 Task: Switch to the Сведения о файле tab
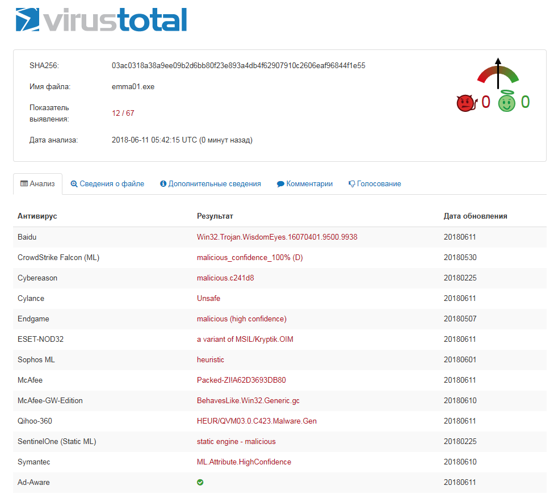(107, 184)
